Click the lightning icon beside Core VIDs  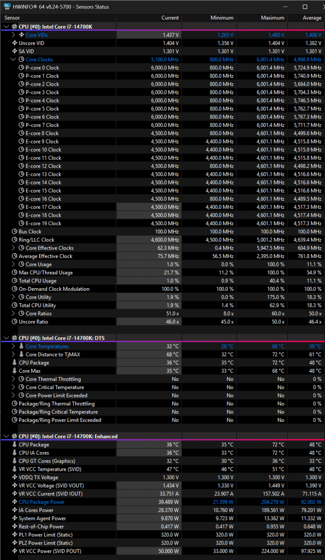tap(22, 35)
